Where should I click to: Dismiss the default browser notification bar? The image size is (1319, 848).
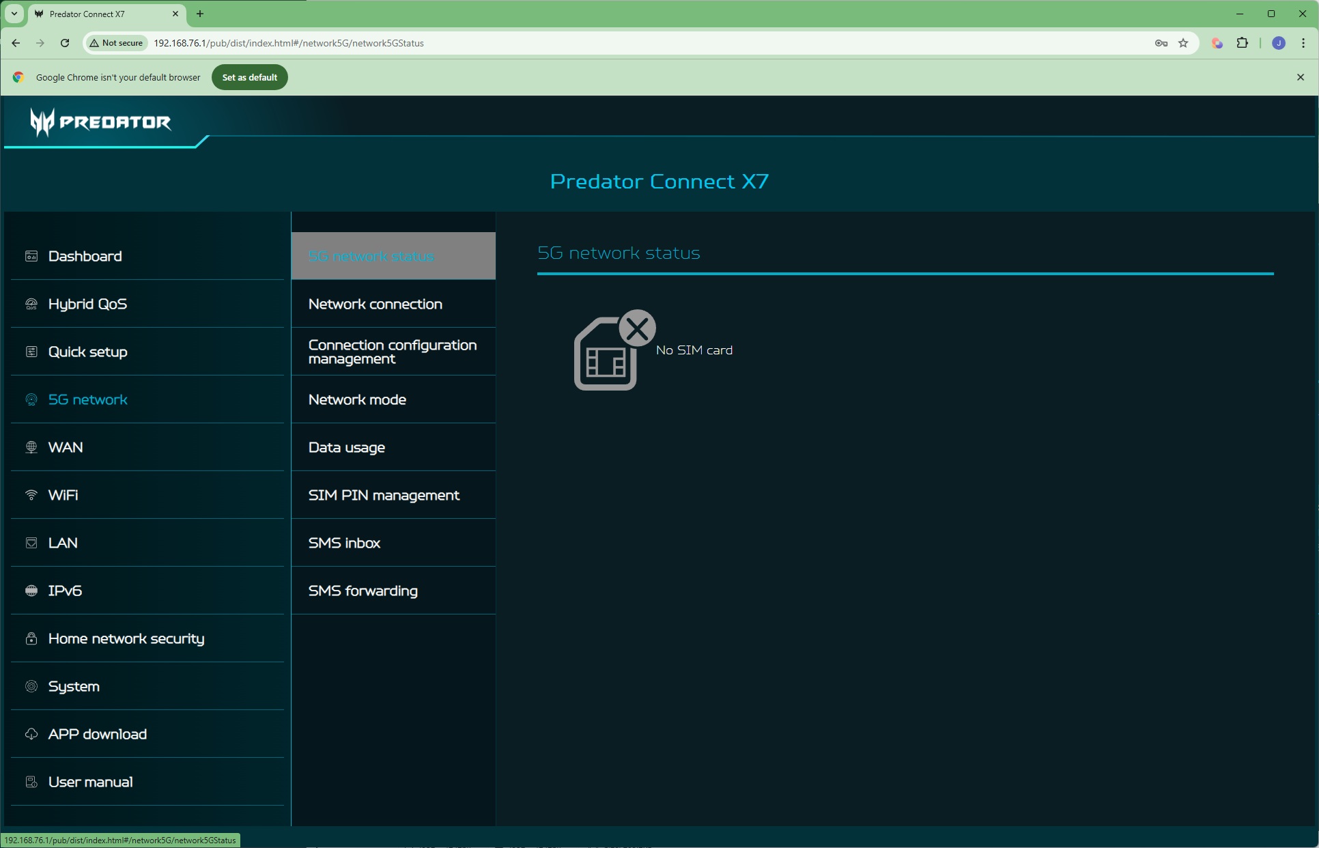pyautogui.click(x=1300, y=77)
